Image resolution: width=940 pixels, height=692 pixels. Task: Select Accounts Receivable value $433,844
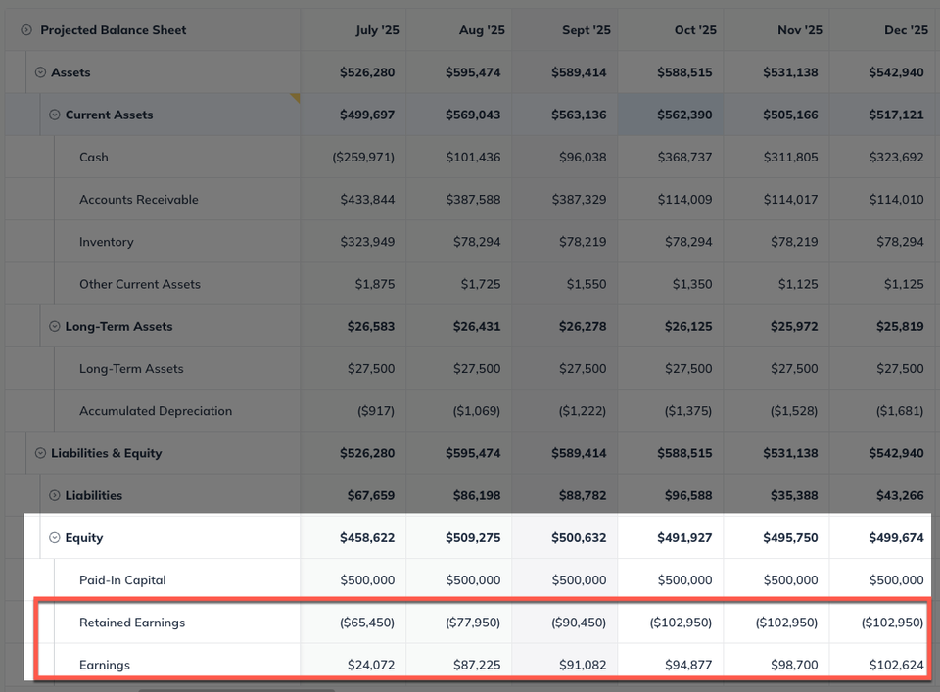tap(367, 200)
